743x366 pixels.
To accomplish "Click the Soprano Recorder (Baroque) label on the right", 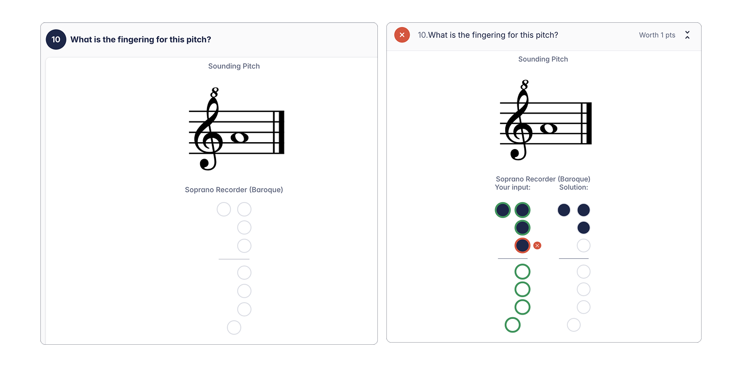I will click(543, 179).
